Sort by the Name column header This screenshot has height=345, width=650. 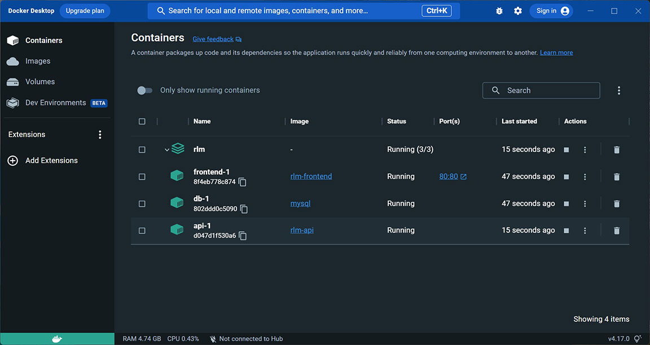202,121
